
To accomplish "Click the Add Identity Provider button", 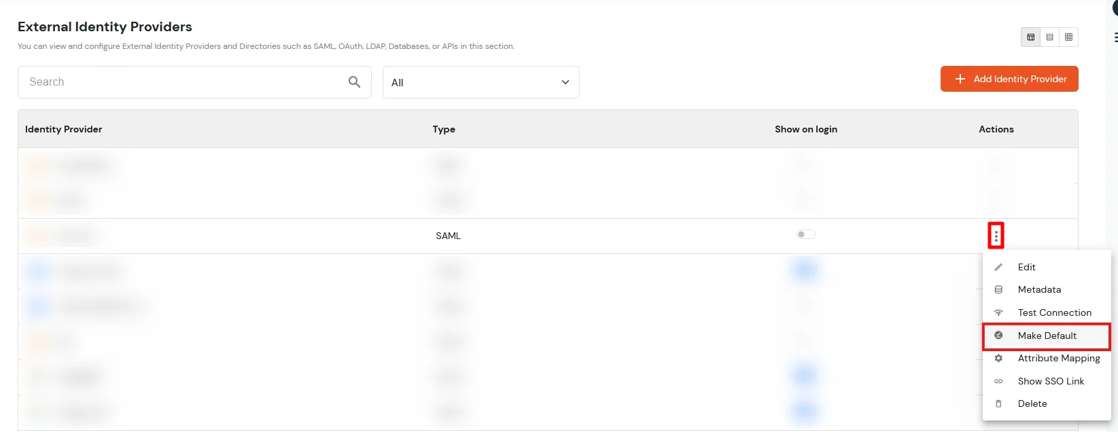I will [1009, 79].
